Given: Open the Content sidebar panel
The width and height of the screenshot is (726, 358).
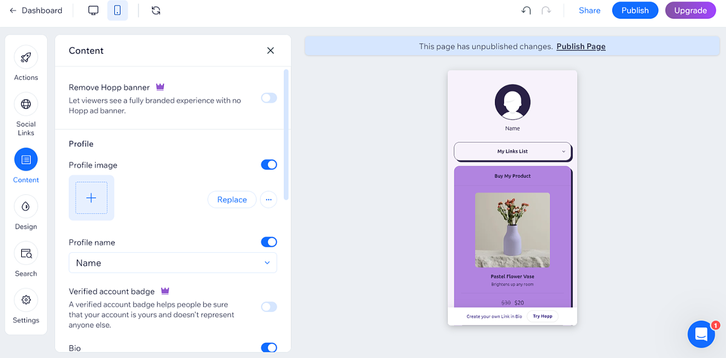Looking at the screenshot, I should [26, 166].
